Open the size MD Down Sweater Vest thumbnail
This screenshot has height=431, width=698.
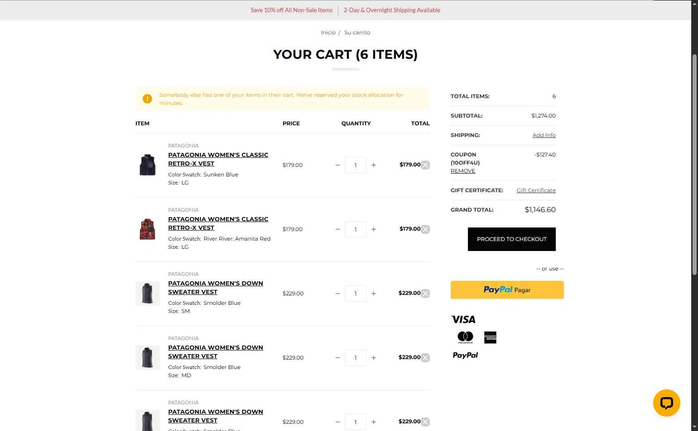[147, 358]
